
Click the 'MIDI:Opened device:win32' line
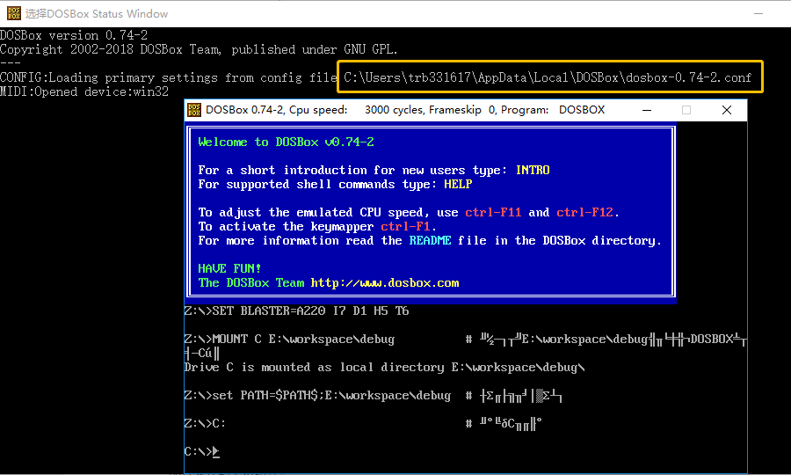[84, 91]
